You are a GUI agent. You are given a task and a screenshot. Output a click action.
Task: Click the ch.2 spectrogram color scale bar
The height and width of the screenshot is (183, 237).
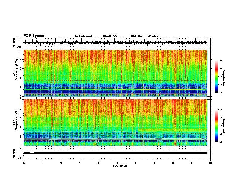(217, 126)
